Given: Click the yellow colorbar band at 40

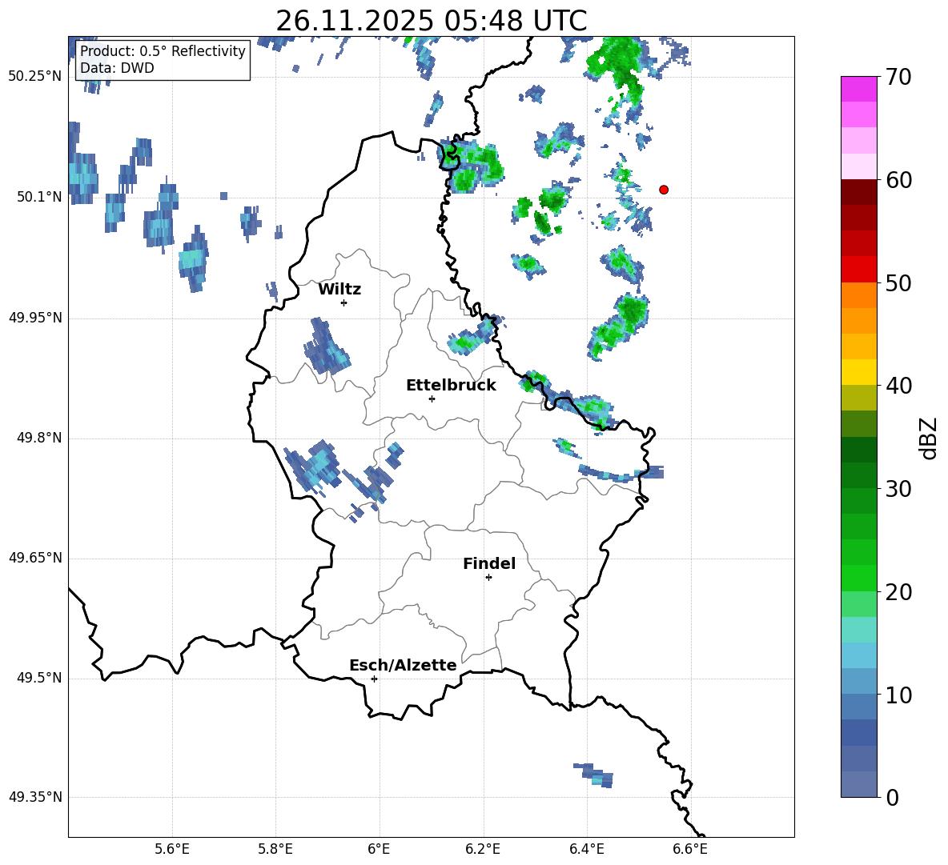Looking at the screenshot, I should 858,372.
